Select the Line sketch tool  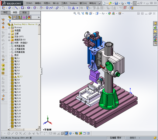point(16,8)
